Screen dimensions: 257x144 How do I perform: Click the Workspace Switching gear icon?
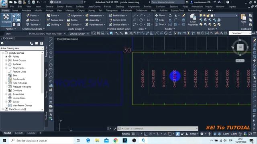(202, 134)
